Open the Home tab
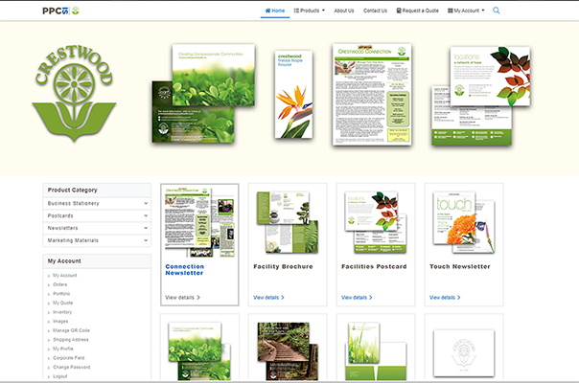 [x=274, y=11]
